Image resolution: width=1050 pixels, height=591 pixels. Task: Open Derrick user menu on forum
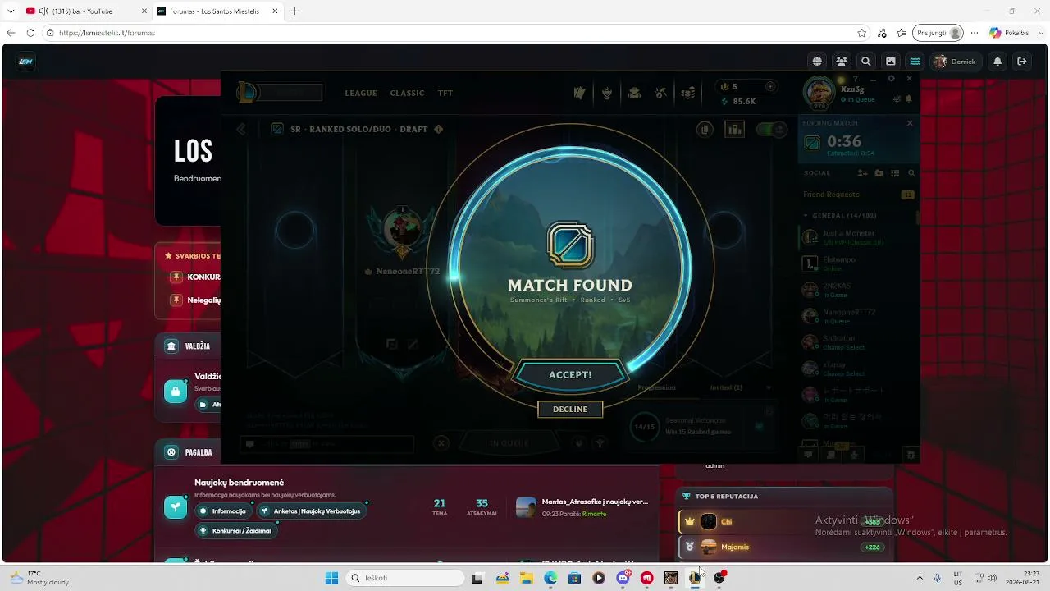point(955,62)
